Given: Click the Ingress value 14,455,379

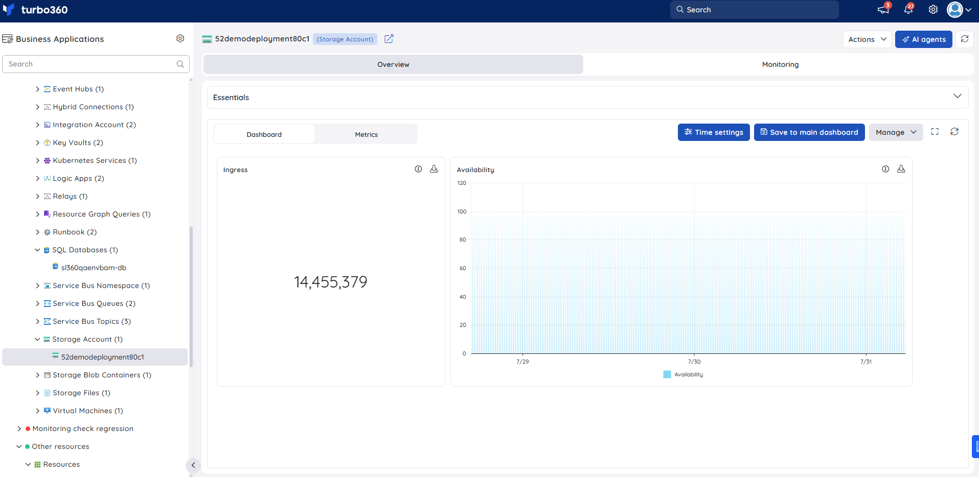Looking at the screenshot, I should [x=331, y=282].
